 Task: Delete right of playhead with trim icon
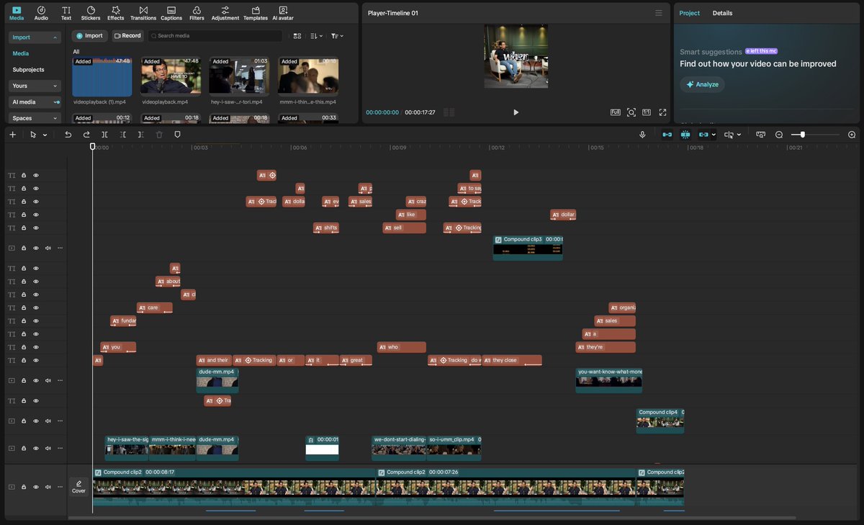(x=141, y=135)
